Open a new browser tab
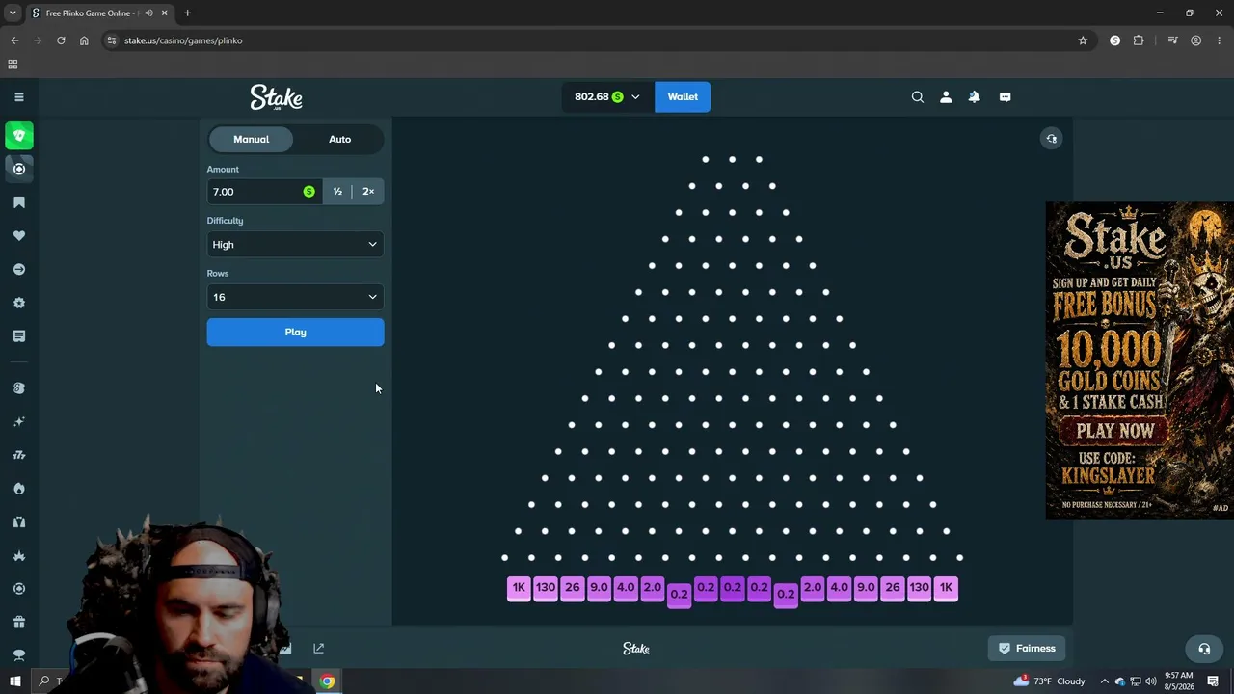1234x694 pixels. pos(187,13)
